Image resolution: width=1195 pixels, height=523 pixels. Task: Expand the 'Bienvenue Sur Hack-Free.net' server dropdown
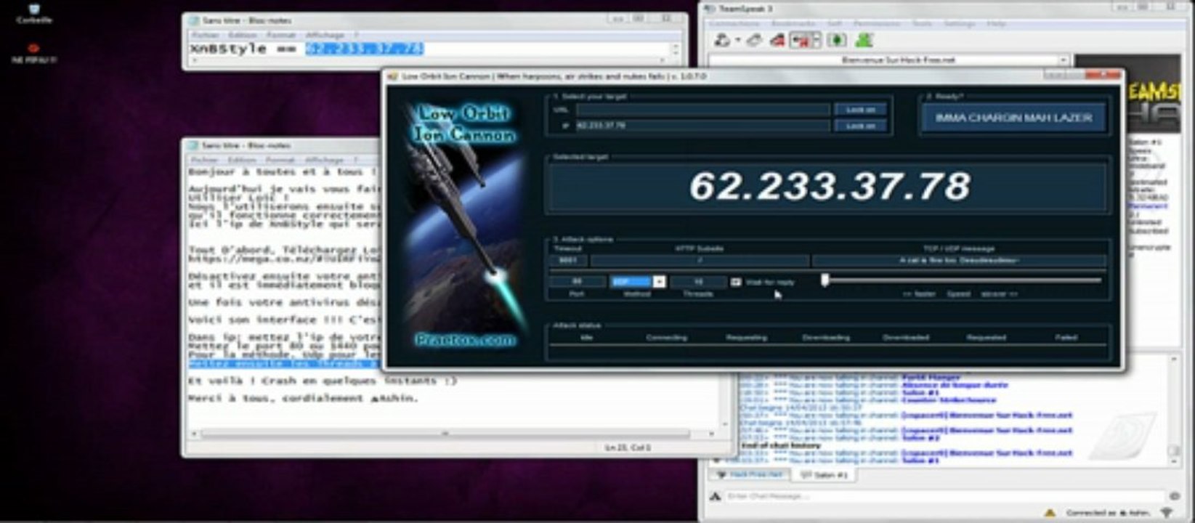coord(1063,60)
